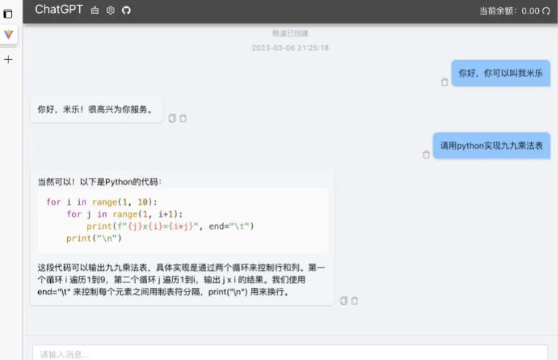Click the 当前余额: 0.00 balance text
Screen dimensions: 558x360
[x=509, y=11]
